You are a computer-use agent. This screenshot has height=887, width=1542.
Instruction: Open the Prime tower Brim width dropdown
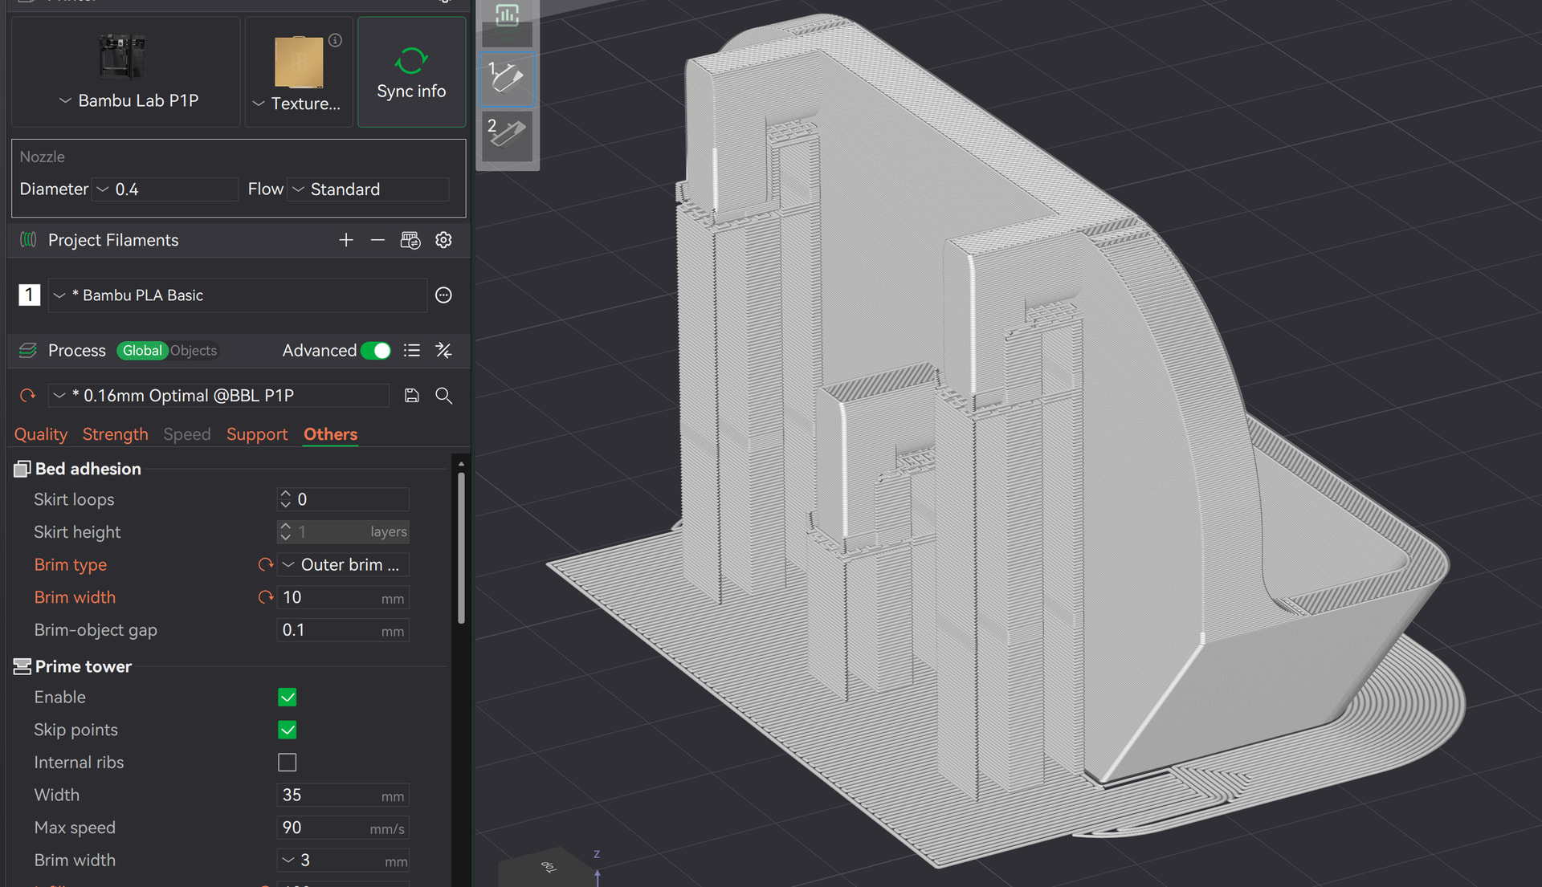pyautogui.click(x=343, y=861)
